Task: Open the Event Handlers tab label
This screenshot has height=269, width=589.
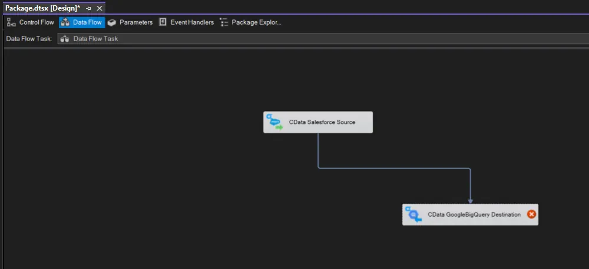Action: [192, 22]
